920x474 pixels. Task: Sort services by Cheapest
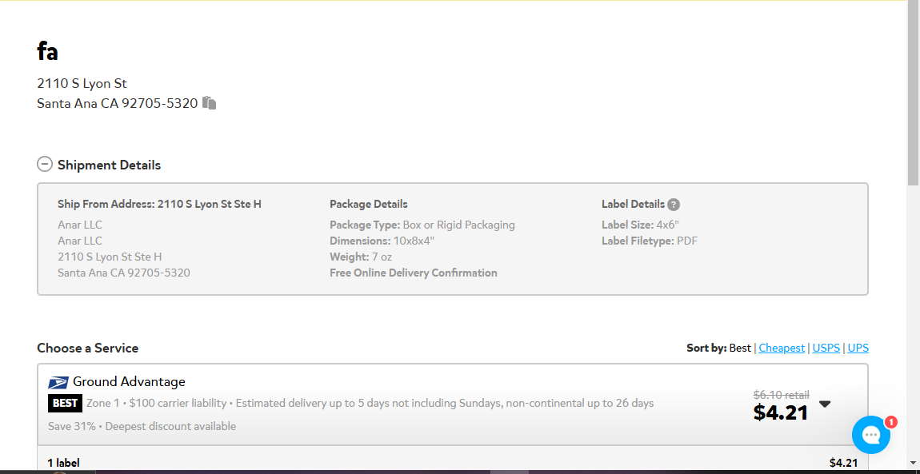782,348
